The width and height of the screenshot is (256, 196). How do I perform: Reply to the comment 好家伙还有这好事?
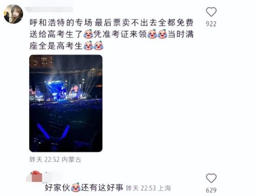click(84, 187)
